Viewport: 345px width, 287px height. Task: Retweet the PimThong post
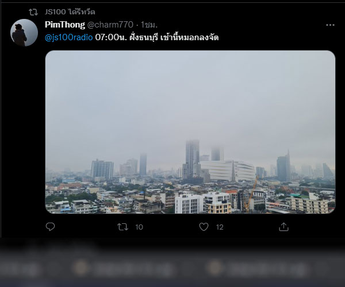coord(122,227)
